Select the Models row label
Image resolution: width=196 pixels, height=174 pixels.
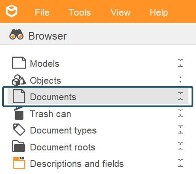pos(44,64)
